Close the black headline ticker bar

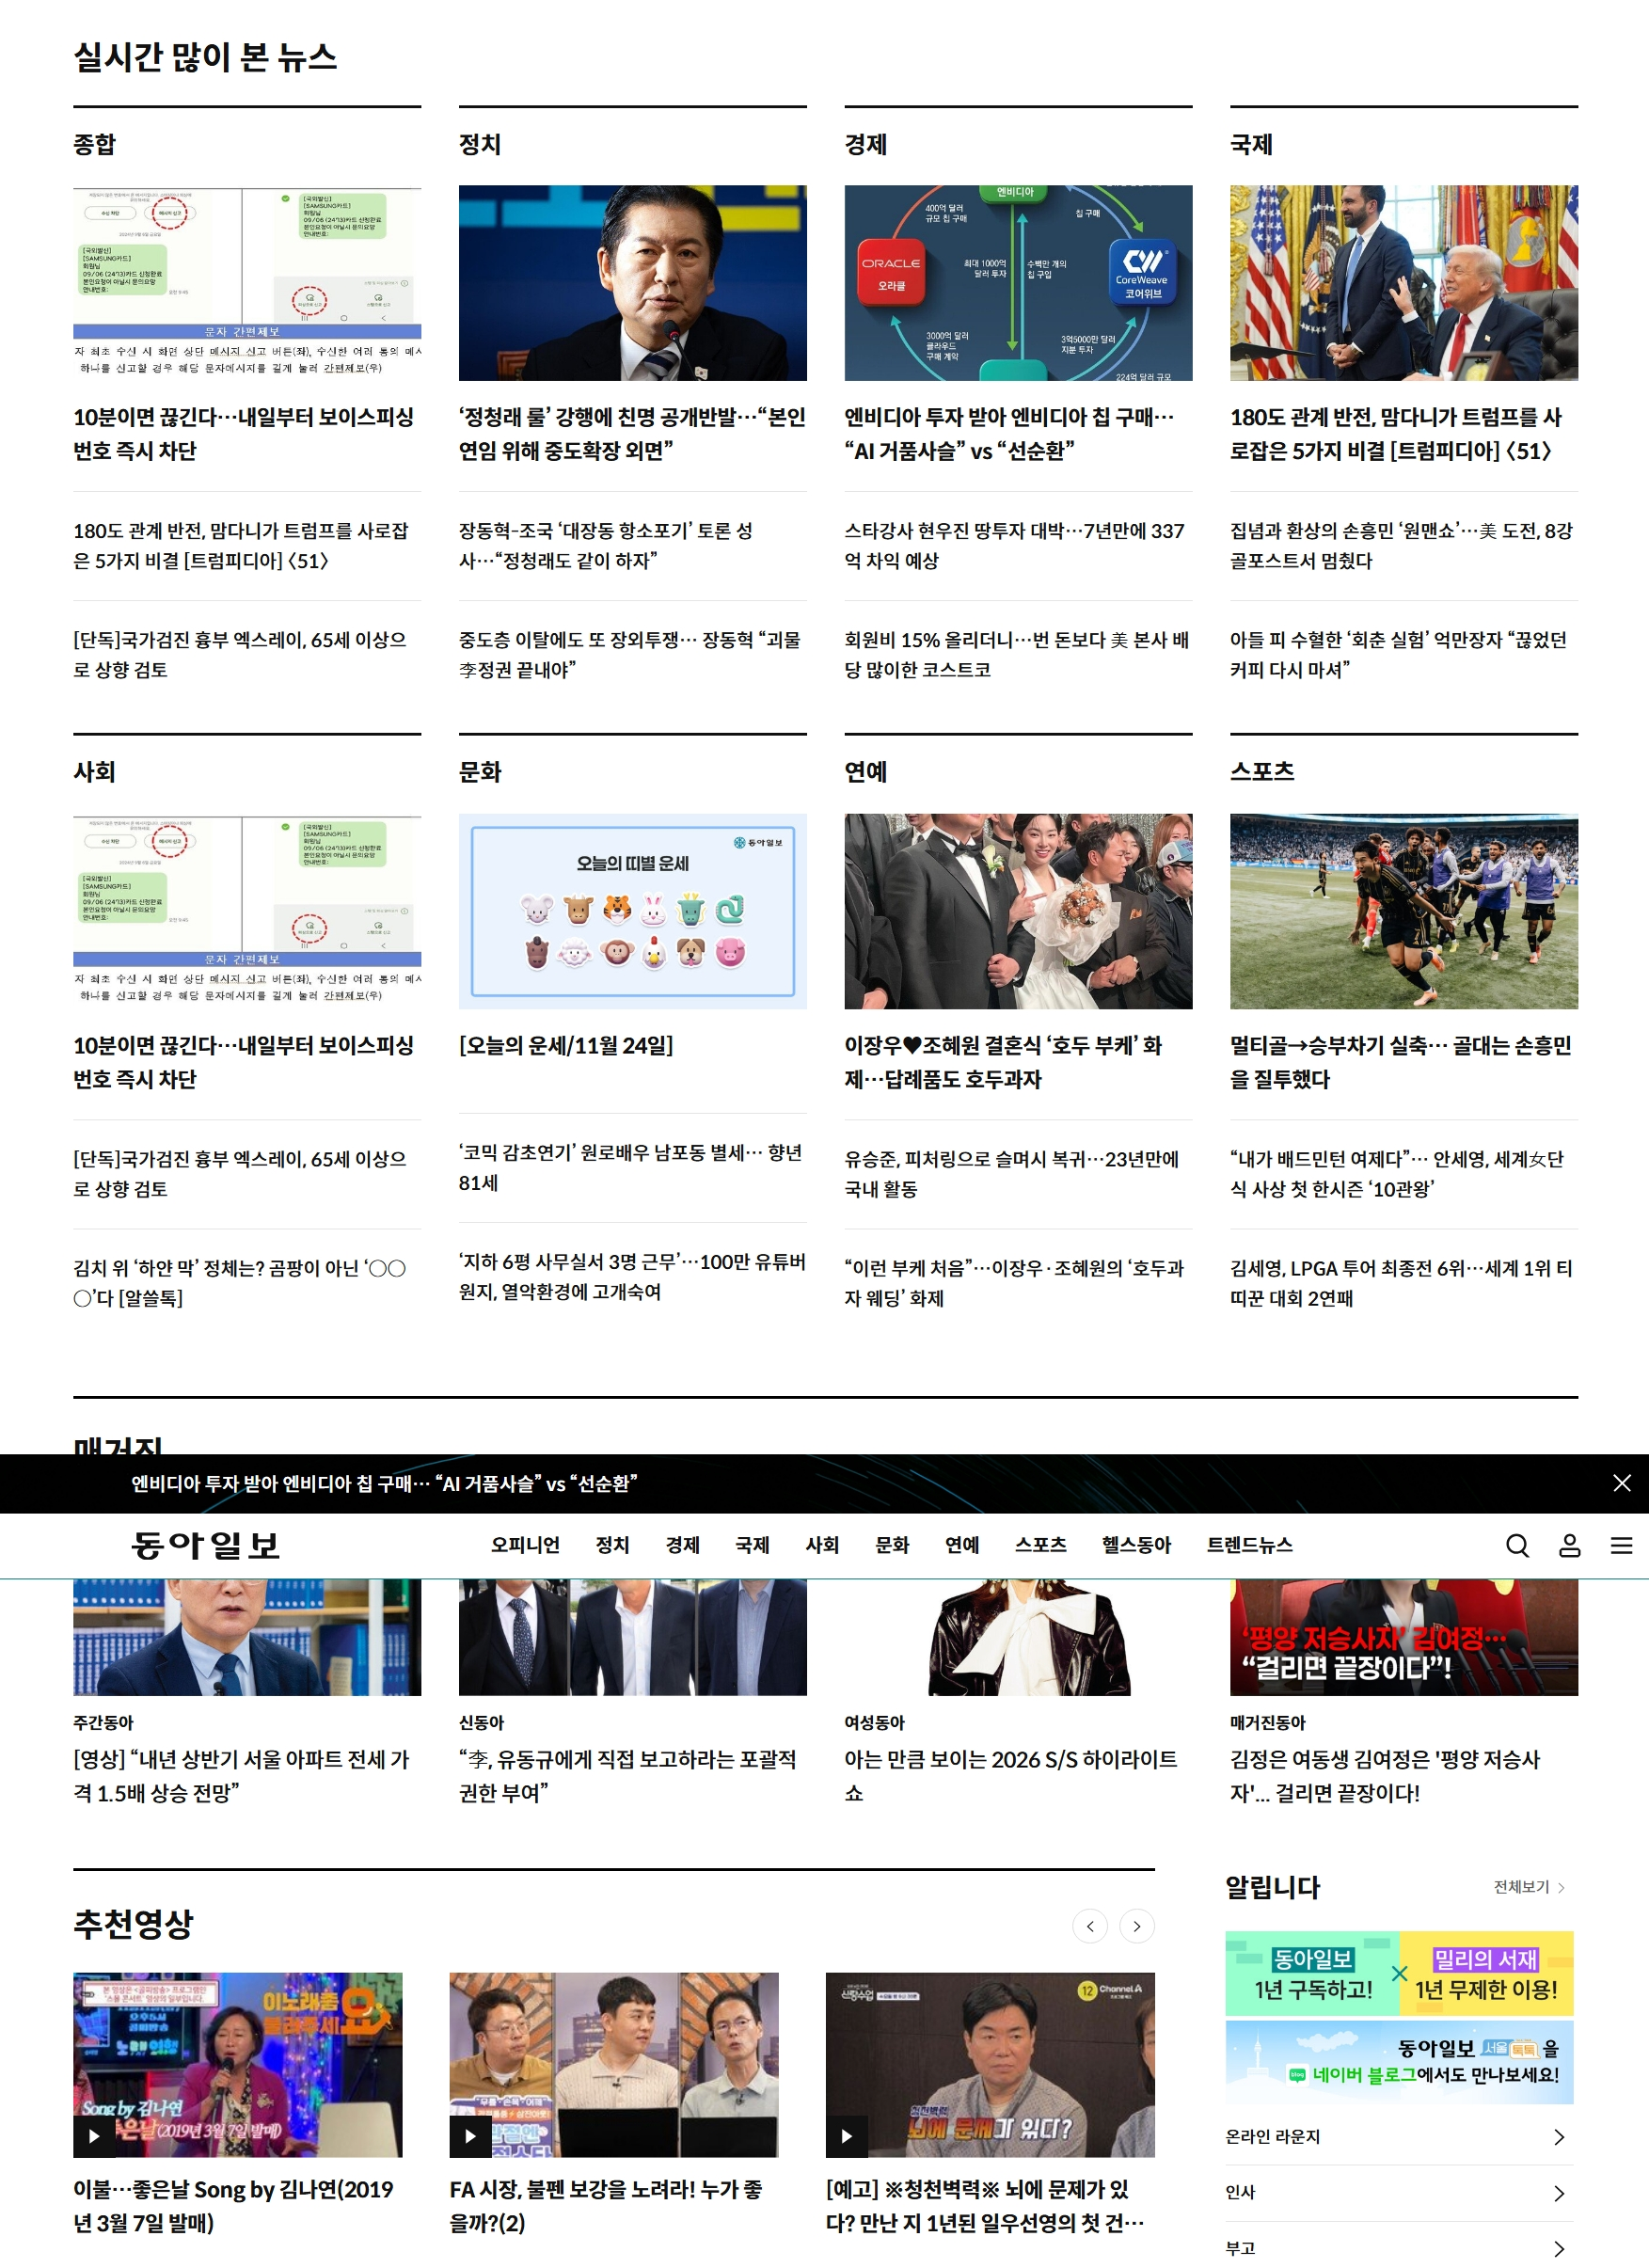(x=1621, y=1483)
